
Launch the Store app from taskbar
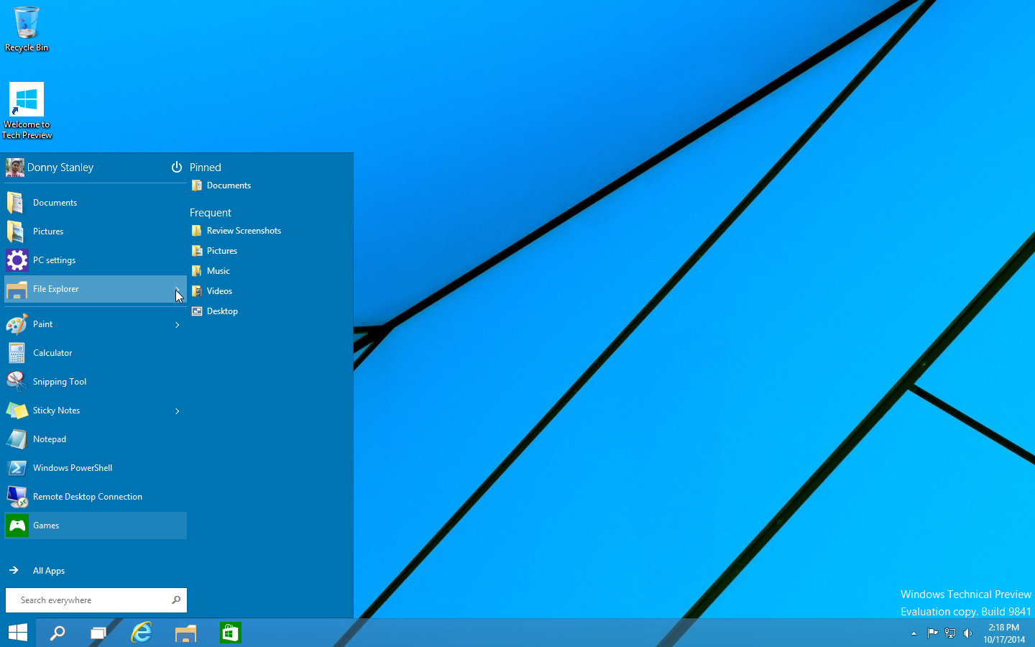point(230,633)
